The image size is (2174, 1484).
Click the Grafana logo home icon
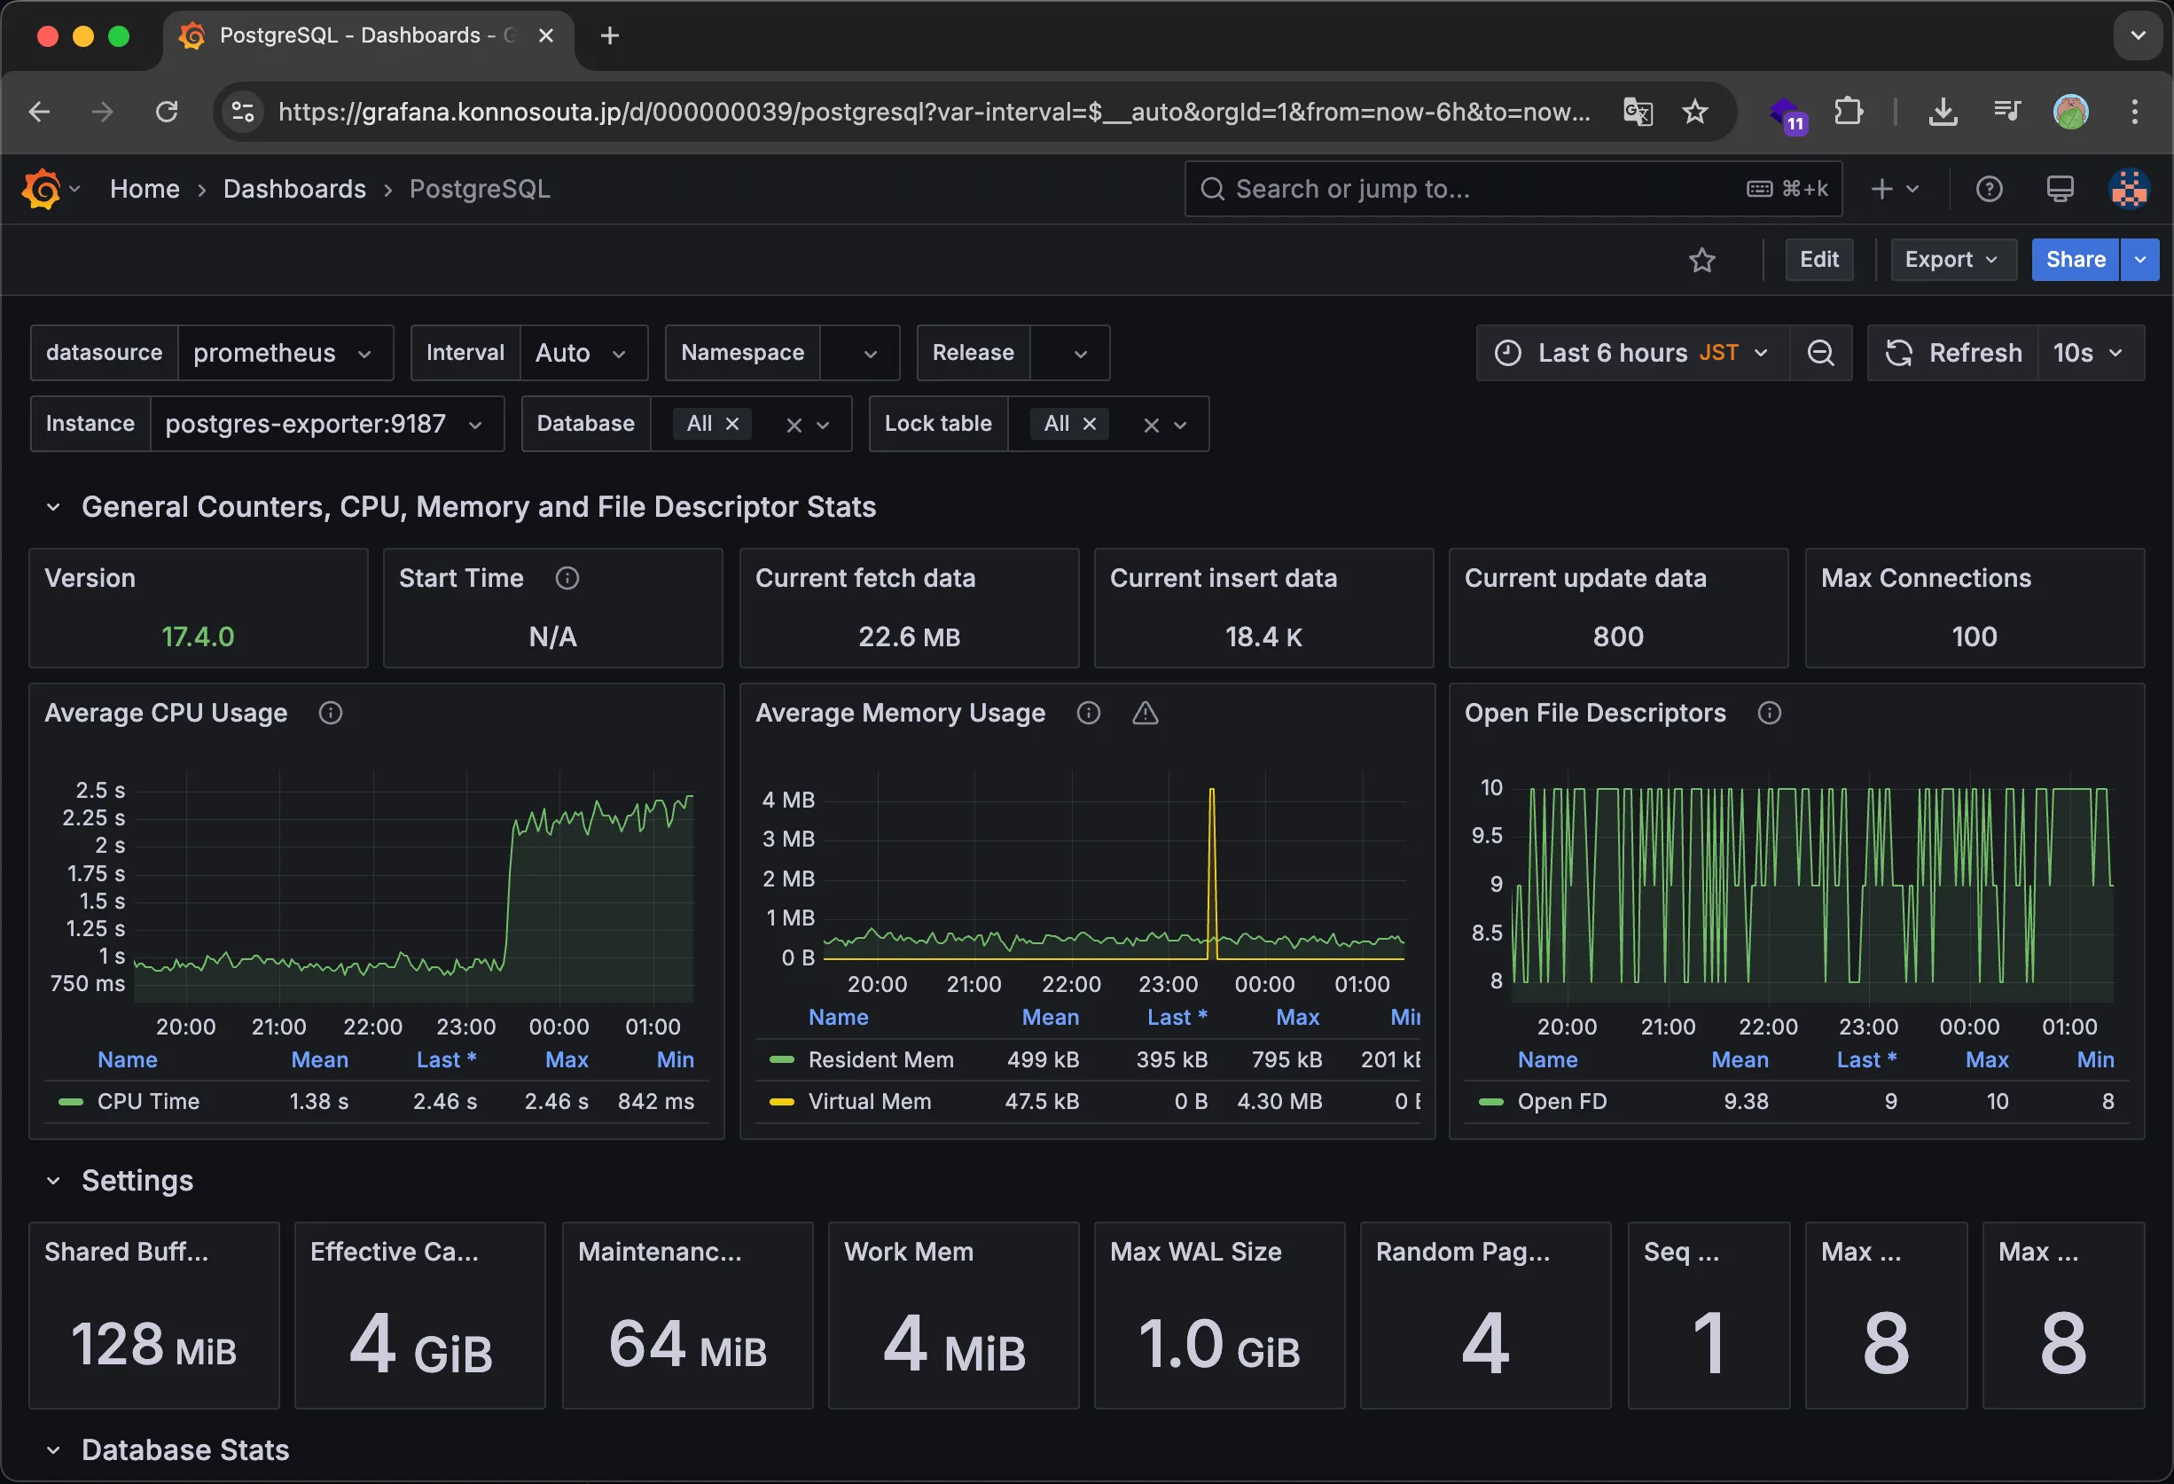pos(41,189)
